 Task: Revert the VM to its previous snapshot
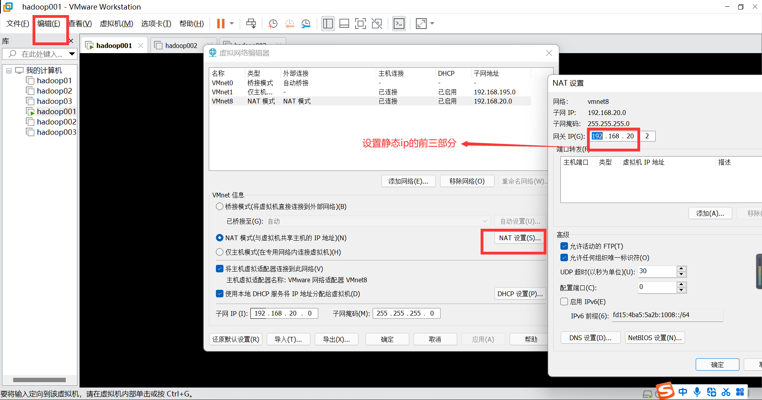(289, 24)
